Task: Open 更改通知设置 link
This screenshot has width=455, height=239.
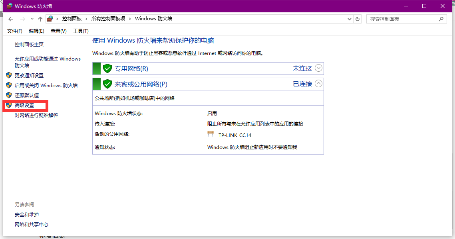Action: (29, 76)
